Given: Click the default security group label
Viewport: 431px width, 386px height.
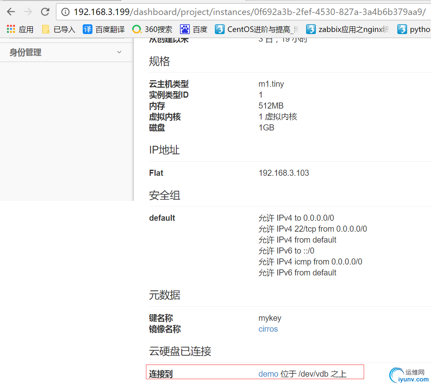Looking at the screenshot, I should pyautogui.click(x=162, y=218).
